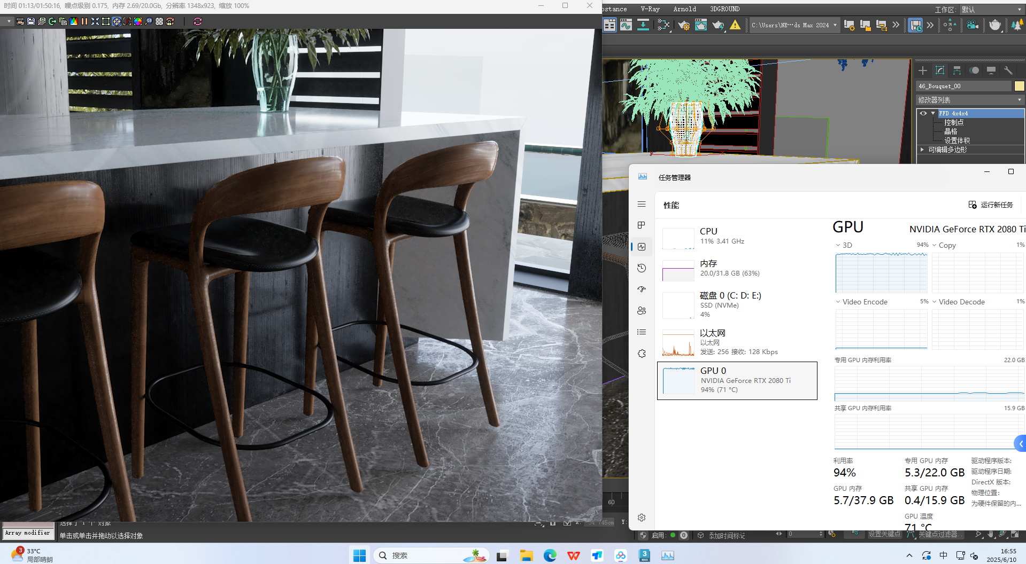This screenshot has height=564, width=1026.
Task: Click the 设置关键点 button
Action: point(884,534)
